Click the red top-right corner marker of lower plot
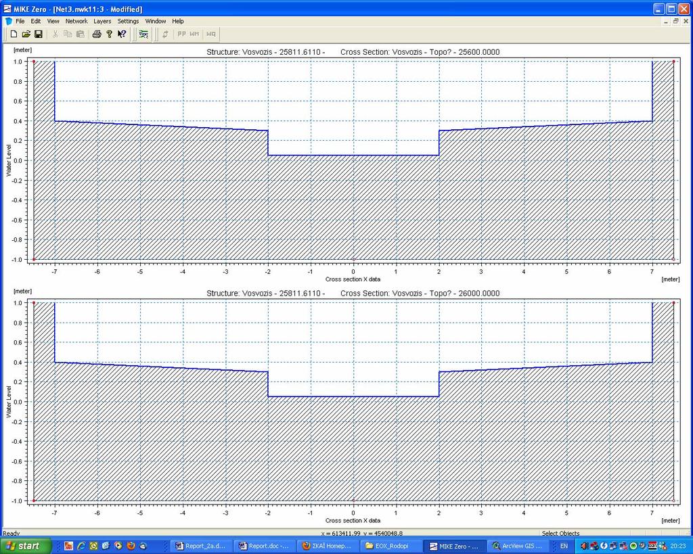 click(673, 302)
